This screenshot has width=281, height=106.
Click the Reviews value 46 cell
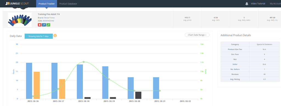(264, 74)
